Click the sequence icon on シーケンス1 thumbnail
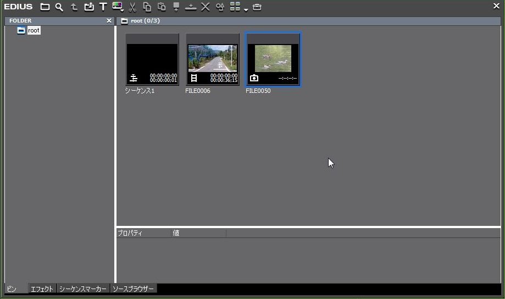This screenshot has height=299, width=505. (x=134, y=78)
